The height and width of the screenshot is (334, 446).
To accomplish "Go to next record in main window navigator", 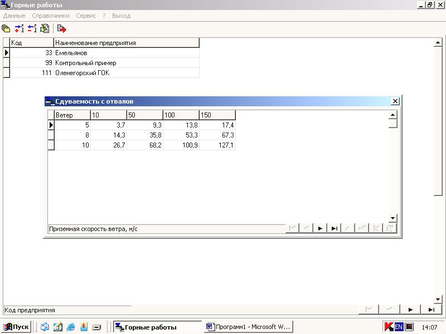I will click(x=410, y=310).
